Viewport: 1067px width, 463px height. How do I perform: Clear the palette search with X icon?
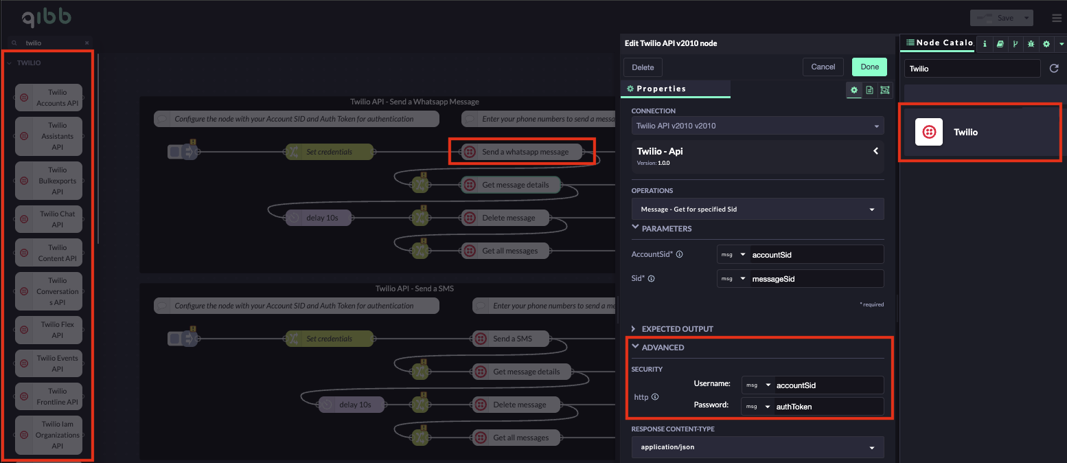pyautogui.click(x=87, y=43)
